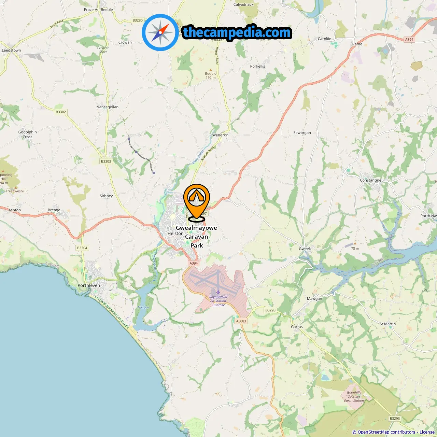The height and width of the screenshot is (437, 437).
Task: Click the B3280 road shield
Action: pos(138,20)
